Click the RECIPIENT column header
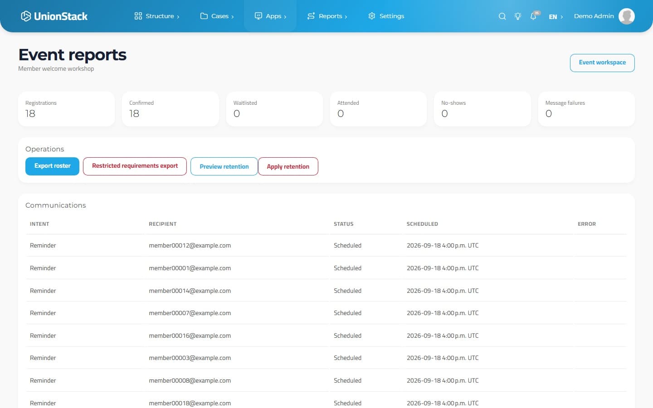Image resolution: width=653 pixels, height=408 pixels. coord(163,224)
